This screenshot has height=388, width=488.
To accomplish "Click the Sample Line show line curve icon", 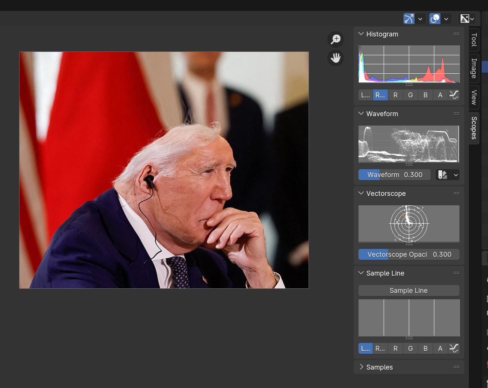I will (454, 349).
